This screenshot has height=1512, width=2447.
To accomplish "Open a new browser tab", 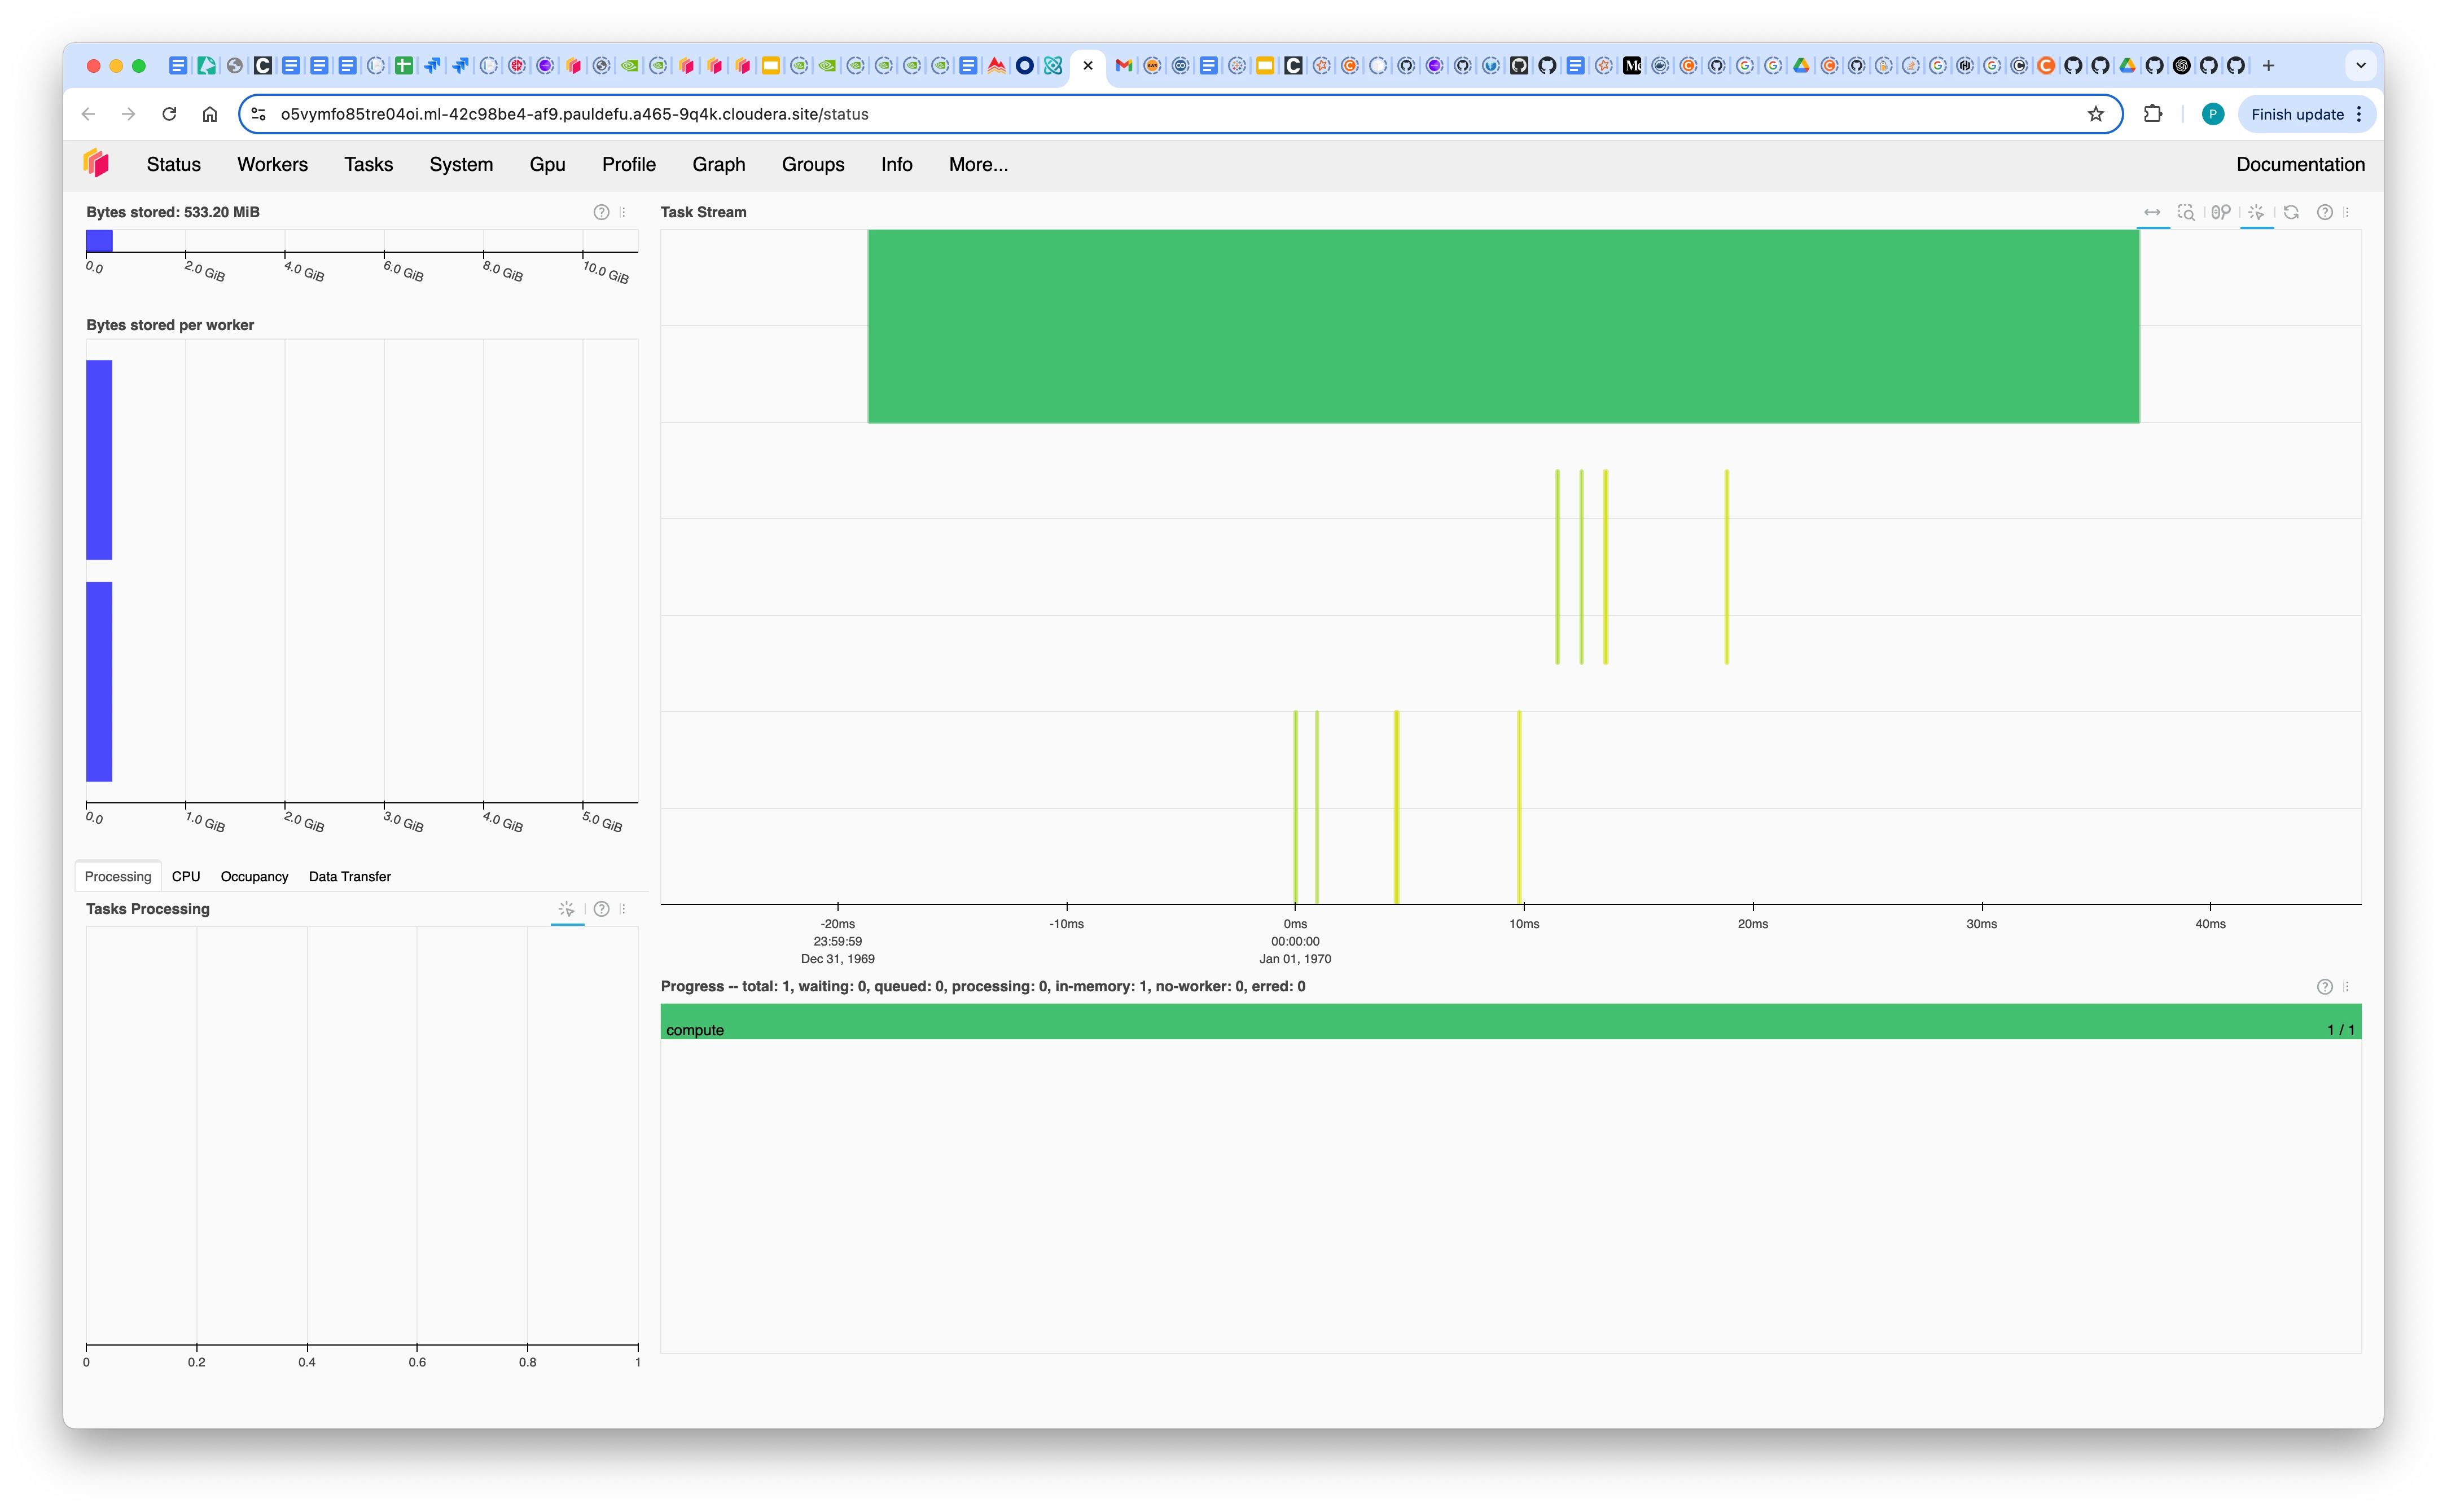I will 2269,66.
